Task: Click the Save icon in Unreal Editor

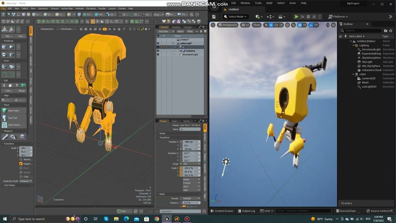Action: pos(214,17)
